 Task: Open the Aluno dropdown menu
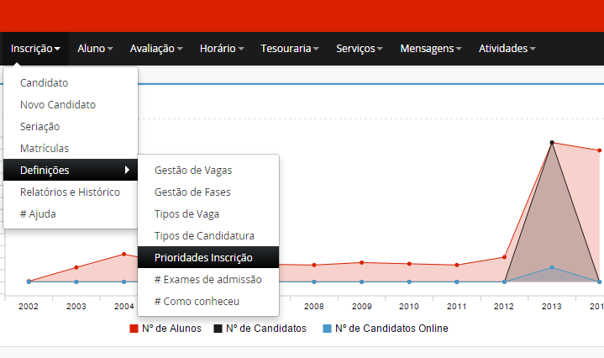pyautogui.click(x=94, y=49)
